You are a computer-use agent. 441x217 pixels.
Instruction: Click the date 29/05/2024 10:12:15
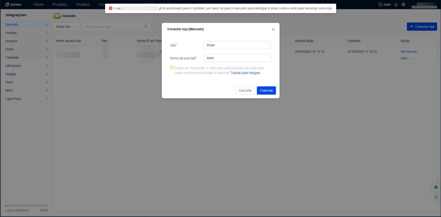(310, 52)
